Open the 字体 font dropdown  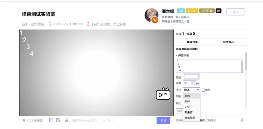(191, 90)
